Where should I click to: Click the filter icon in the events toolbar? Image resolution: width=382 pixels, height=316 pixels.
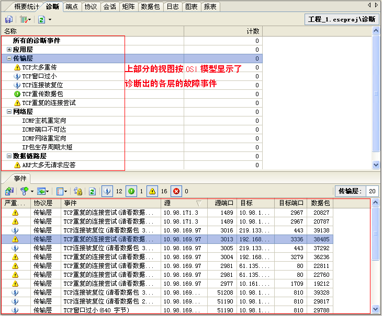point(24,191)
